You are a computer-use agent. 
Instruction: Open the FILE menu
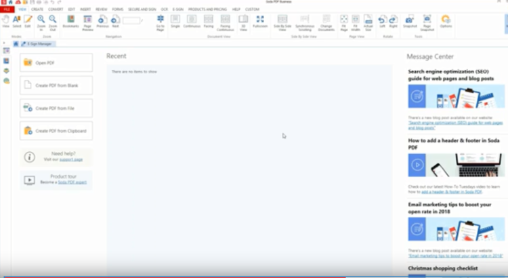coord(7,9)
